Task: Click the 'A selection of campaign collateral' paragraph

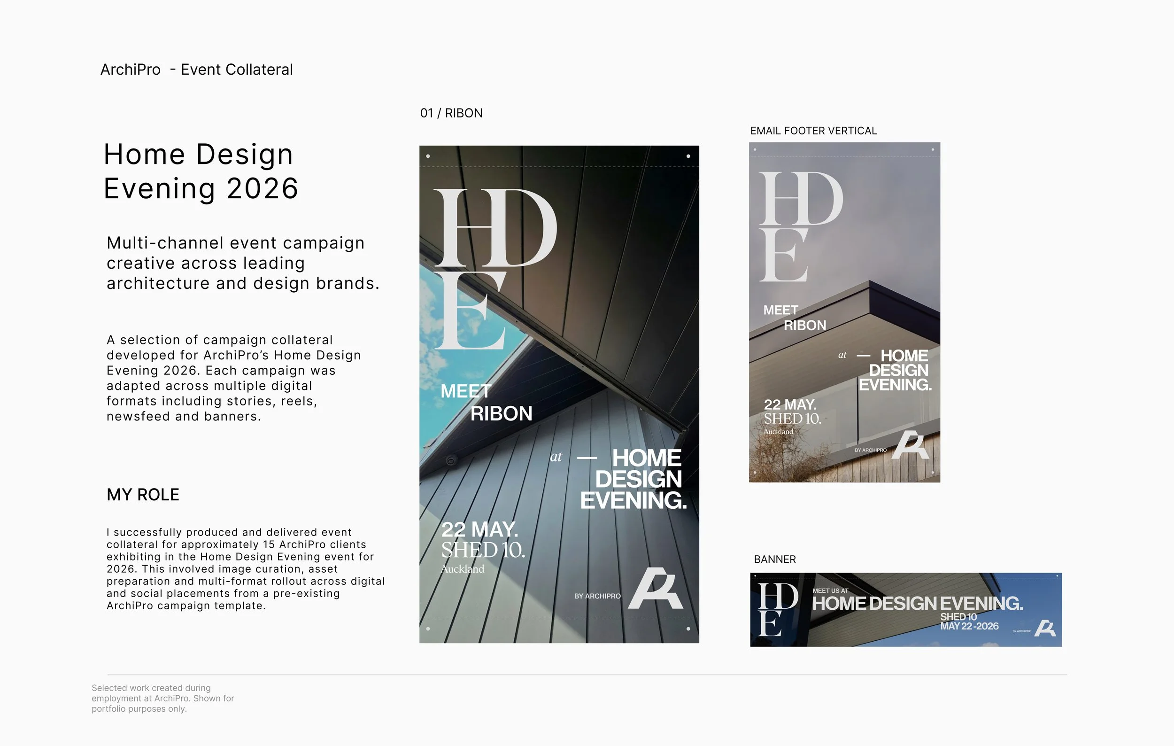Action: (233, 378)
